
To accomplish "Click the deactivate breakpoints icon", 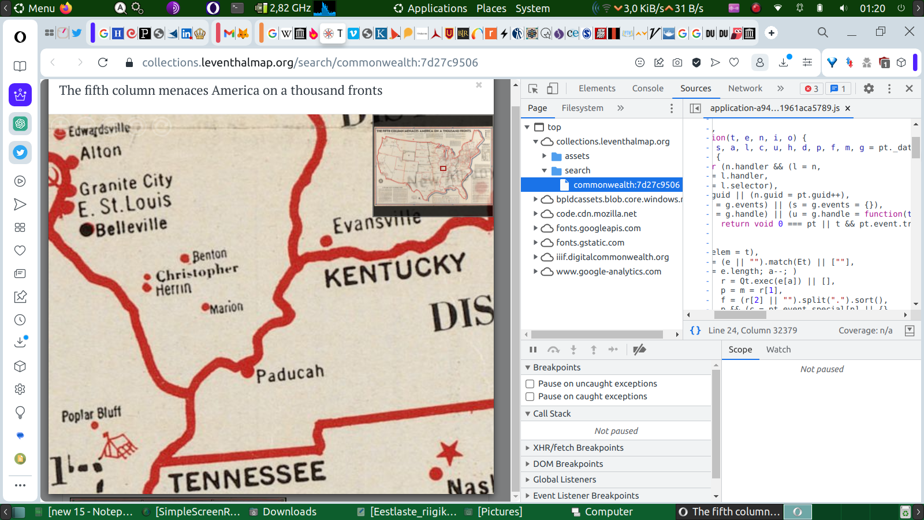I will [639, 350].
